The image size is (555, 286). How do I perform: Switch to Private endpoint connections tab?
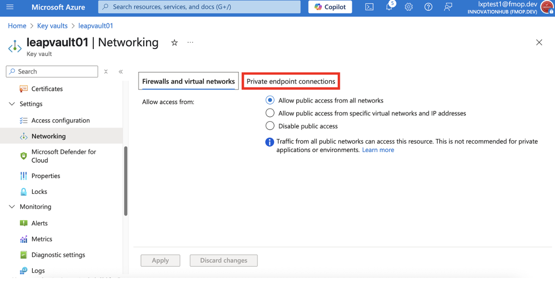pyautogui.click(x=291, y=81)
